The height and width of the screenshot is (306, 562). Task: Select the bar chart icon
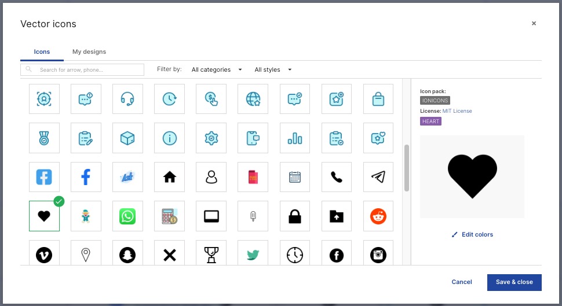pos(295,138)
